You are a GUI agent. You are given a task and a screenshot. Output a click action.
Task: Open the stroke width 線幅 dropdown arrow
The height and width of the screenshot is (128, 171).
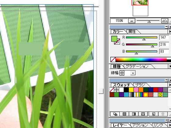pos(133,73)
